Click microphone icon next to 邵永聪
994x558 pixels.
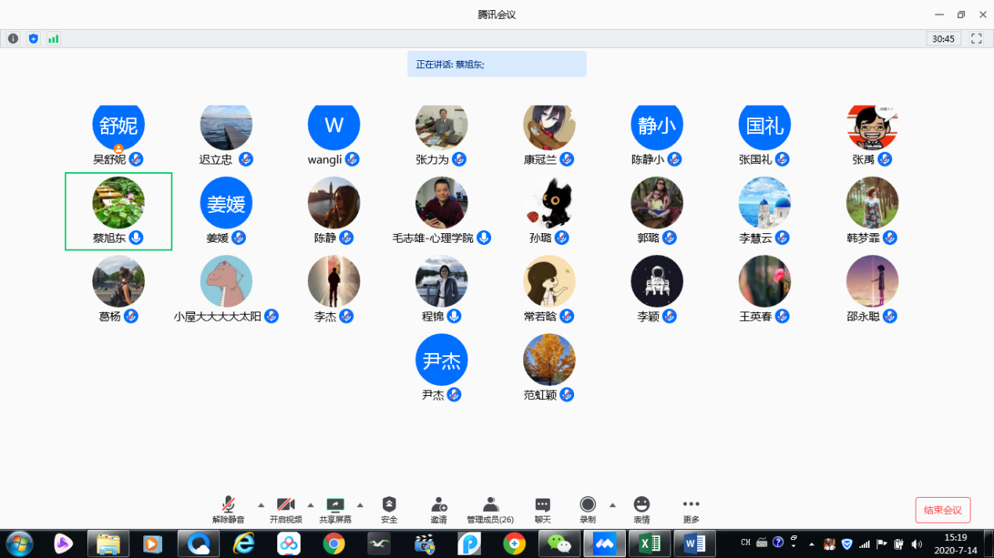click(x=890, y=316)
